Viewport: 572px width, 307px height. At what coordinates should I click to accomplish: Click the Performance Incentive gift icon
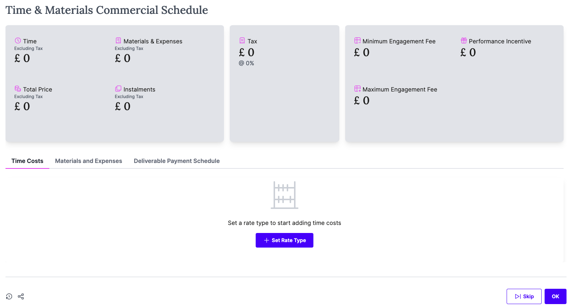point(464,40)
